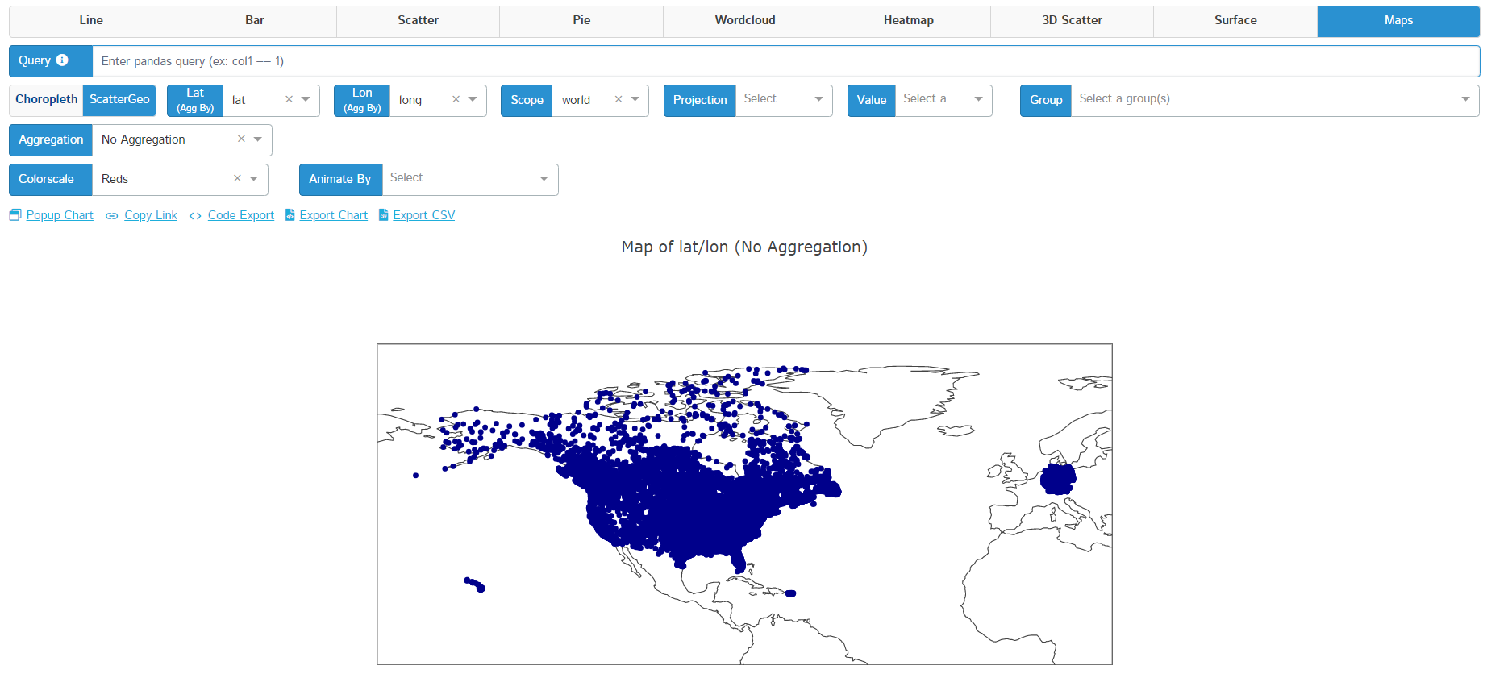This screenshot has height=678, width=1487.
Task: Switch map type to Choropleth
Action: (x=47, y=100)
